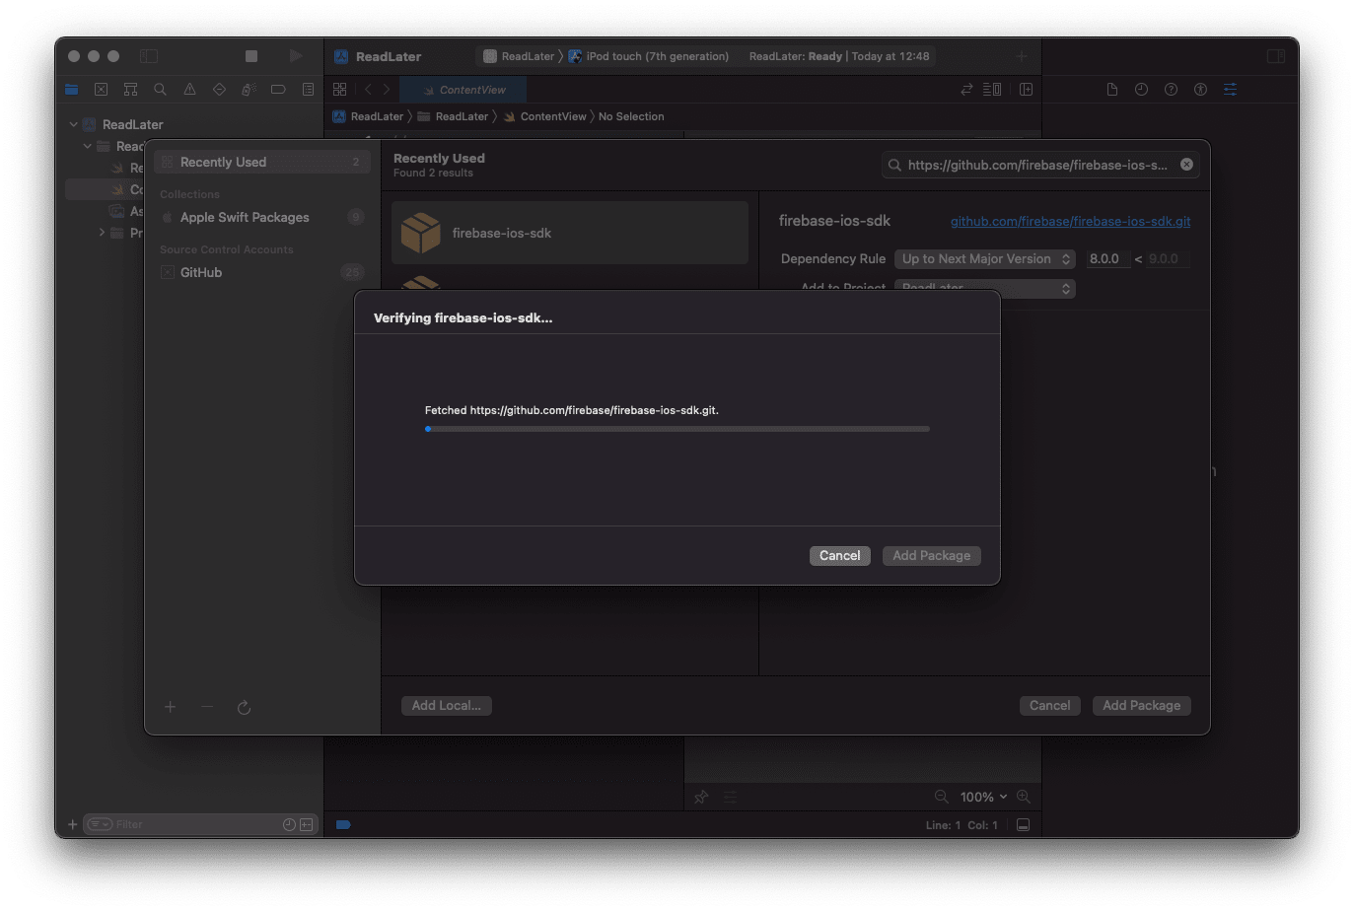The image size is (1354, 911).
Task: Open the Add to Project dropdown
Action: coord(984,288)
